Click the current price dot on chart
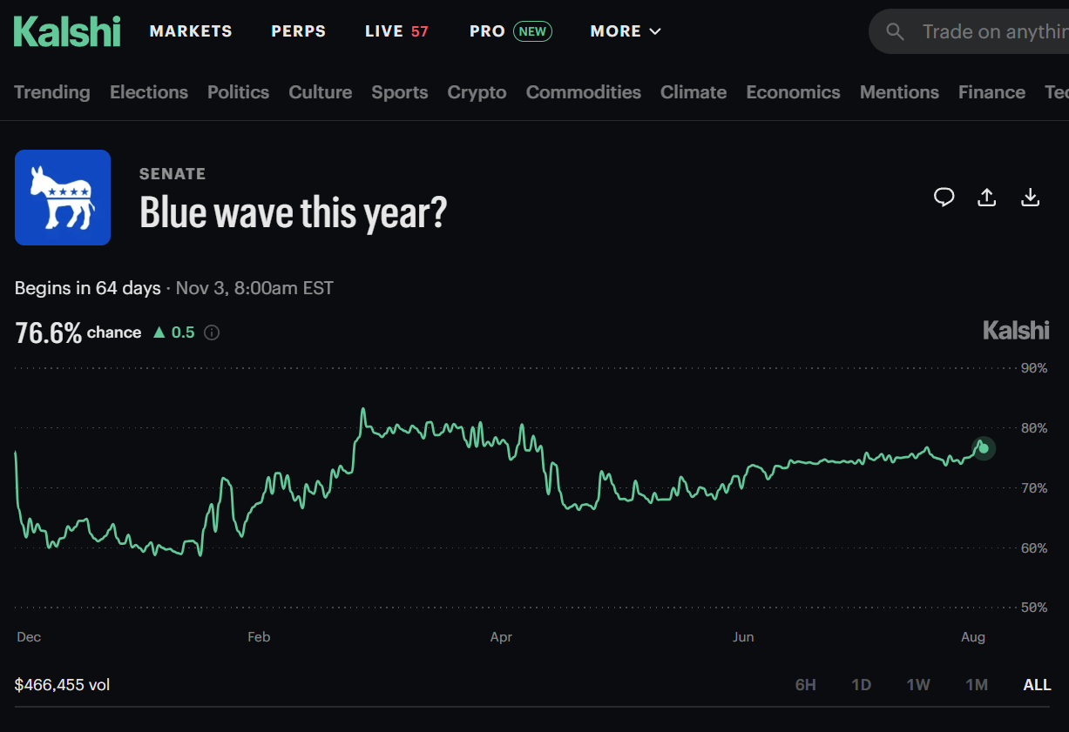This screenshot has width=1069, height=732. [983, 448]
